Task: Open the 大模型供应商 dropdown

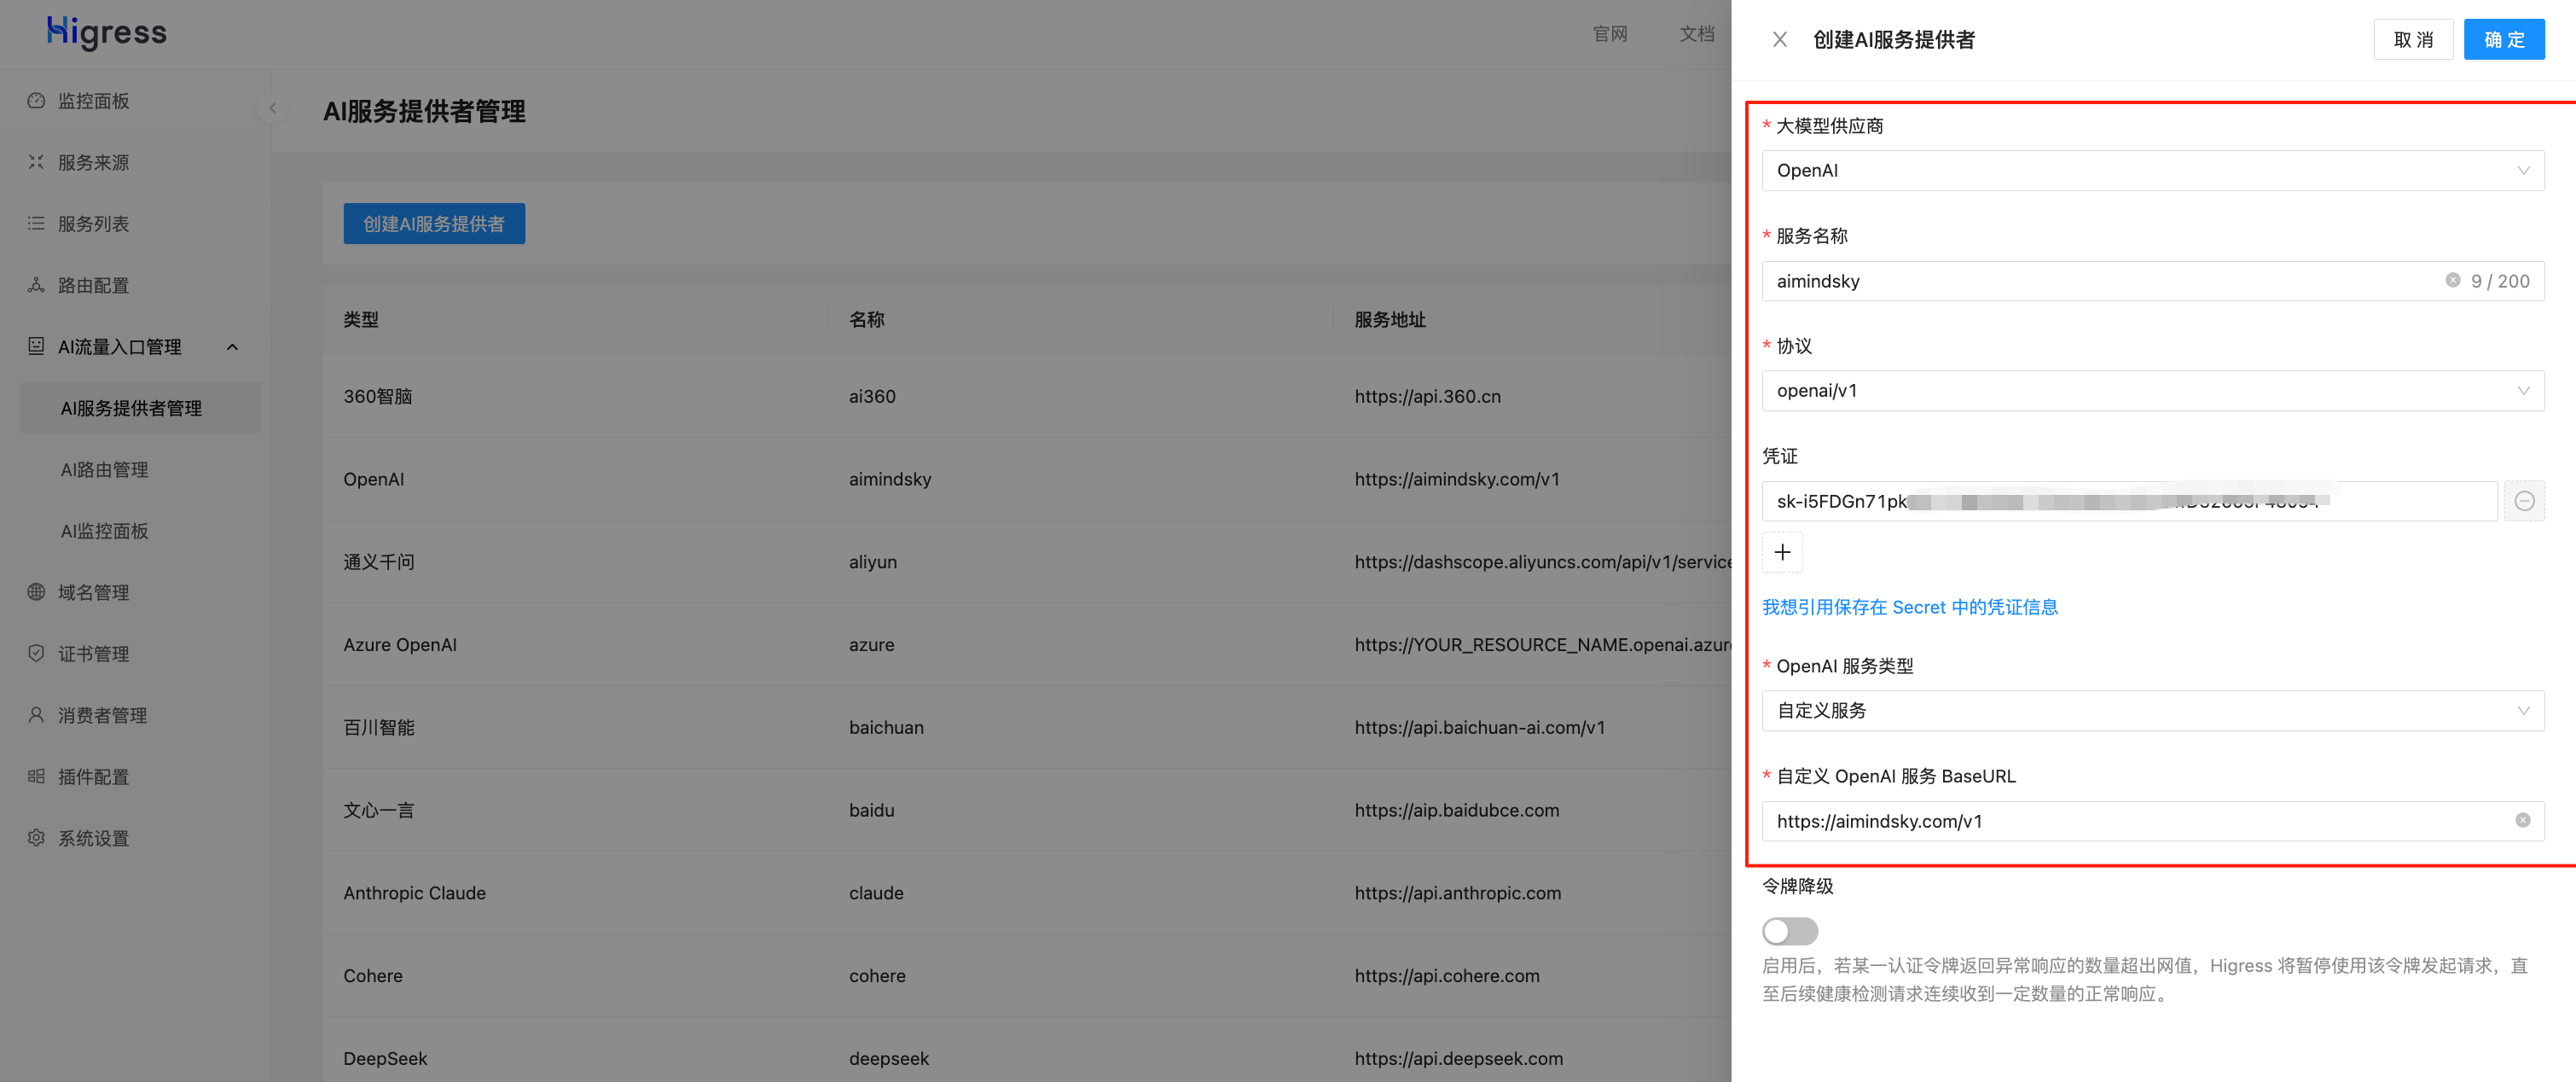Action: point(2153,171)
